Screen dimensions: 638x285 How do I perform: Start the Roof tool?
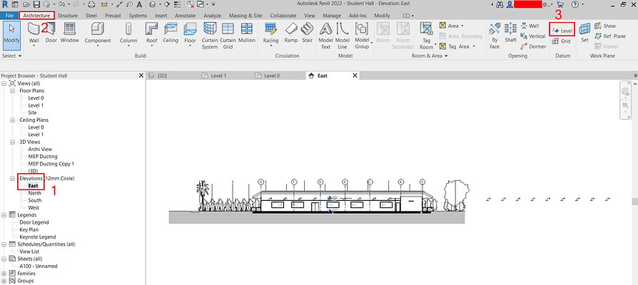coord(152,33)
